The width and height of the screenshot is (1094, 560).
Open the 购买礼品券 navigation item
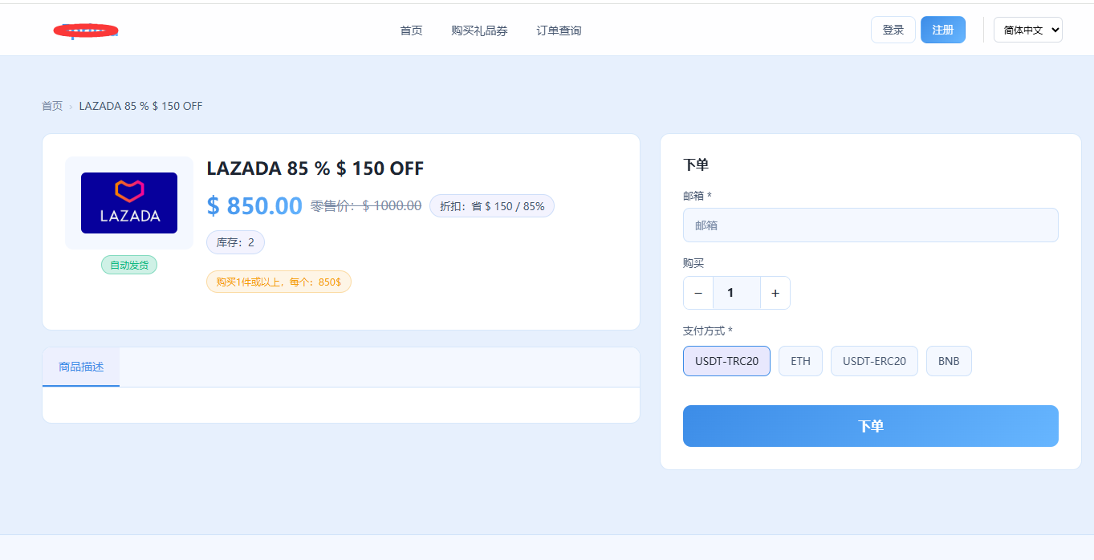tap(479, 30)
